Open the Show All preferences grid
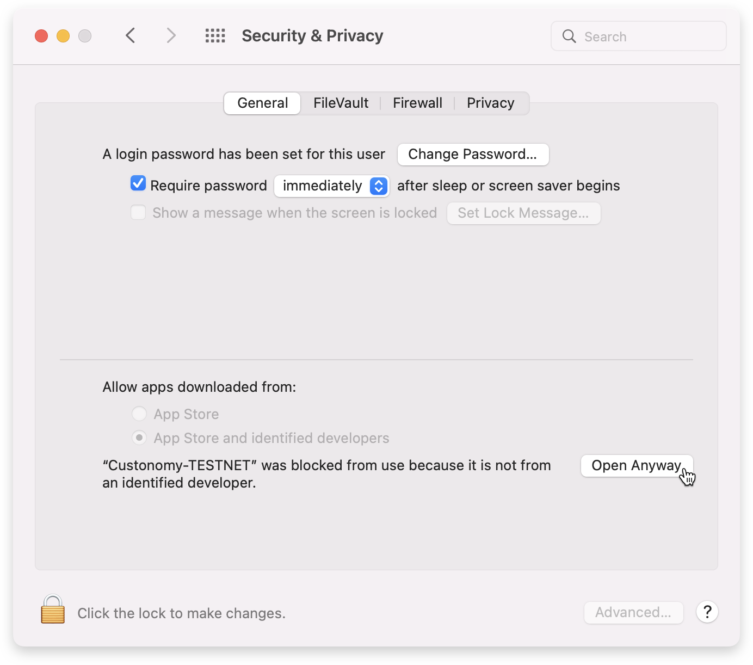The height and width of the screenshot is (665, 753). click(x=214, y=35)
